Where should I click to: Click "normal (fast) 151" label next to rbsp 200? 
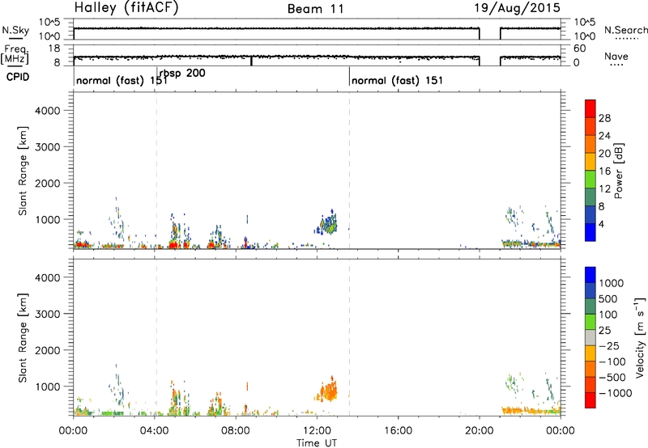pyautogui.click(x=122, y=80)
